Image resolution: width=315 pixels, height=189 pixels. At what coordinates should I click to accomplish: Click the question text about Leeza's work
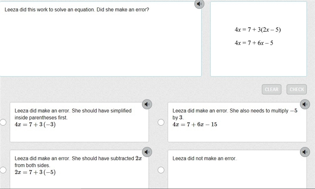click(77, 9)
